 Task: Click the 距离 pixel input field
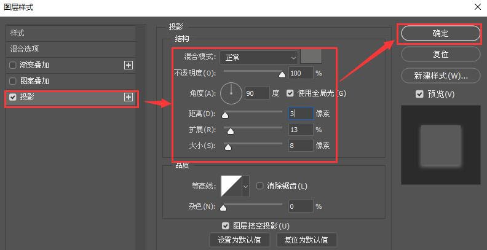click(x=300, y=114)
